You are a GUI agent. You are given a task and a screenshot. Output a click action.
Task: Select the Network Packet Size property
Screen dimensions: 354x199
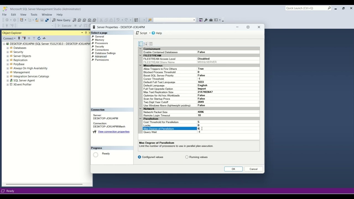tap(201, 112)
